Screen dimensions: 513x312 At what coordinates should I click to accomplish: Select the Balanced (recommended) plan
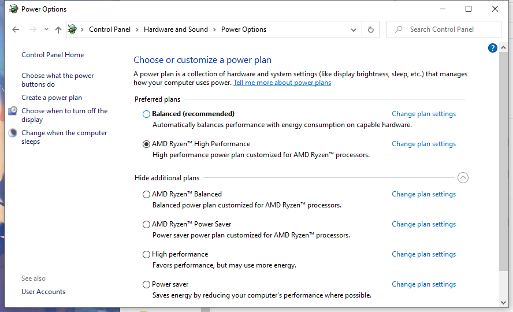click(x=147, y=114)
